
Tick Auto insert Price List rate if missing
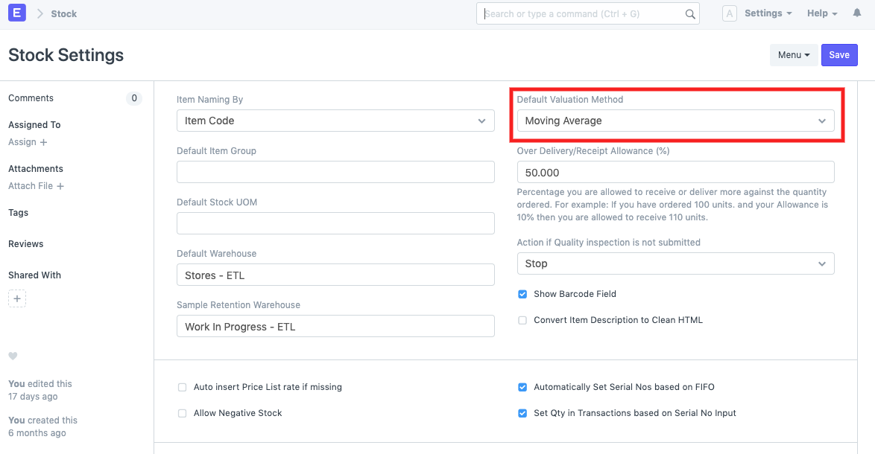click(182, 387)
